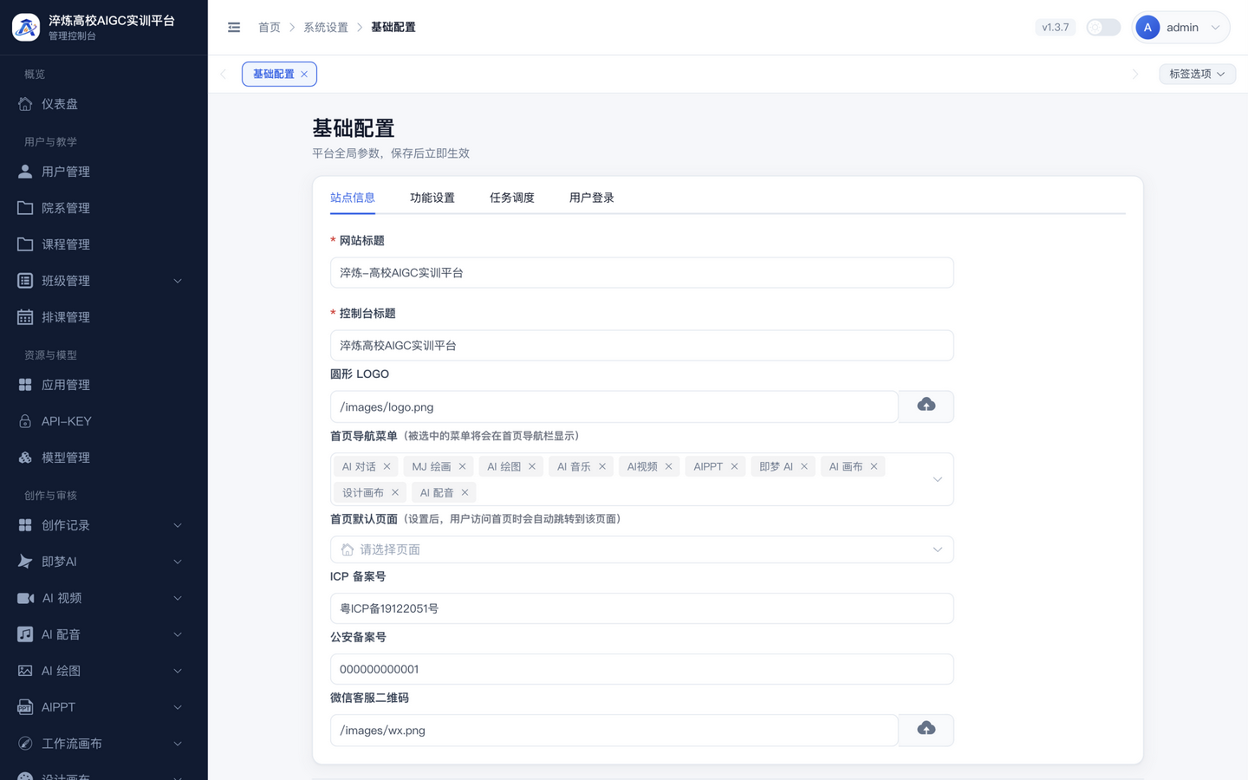Expand the 创作记录 submenu chevron

(178, 525)
